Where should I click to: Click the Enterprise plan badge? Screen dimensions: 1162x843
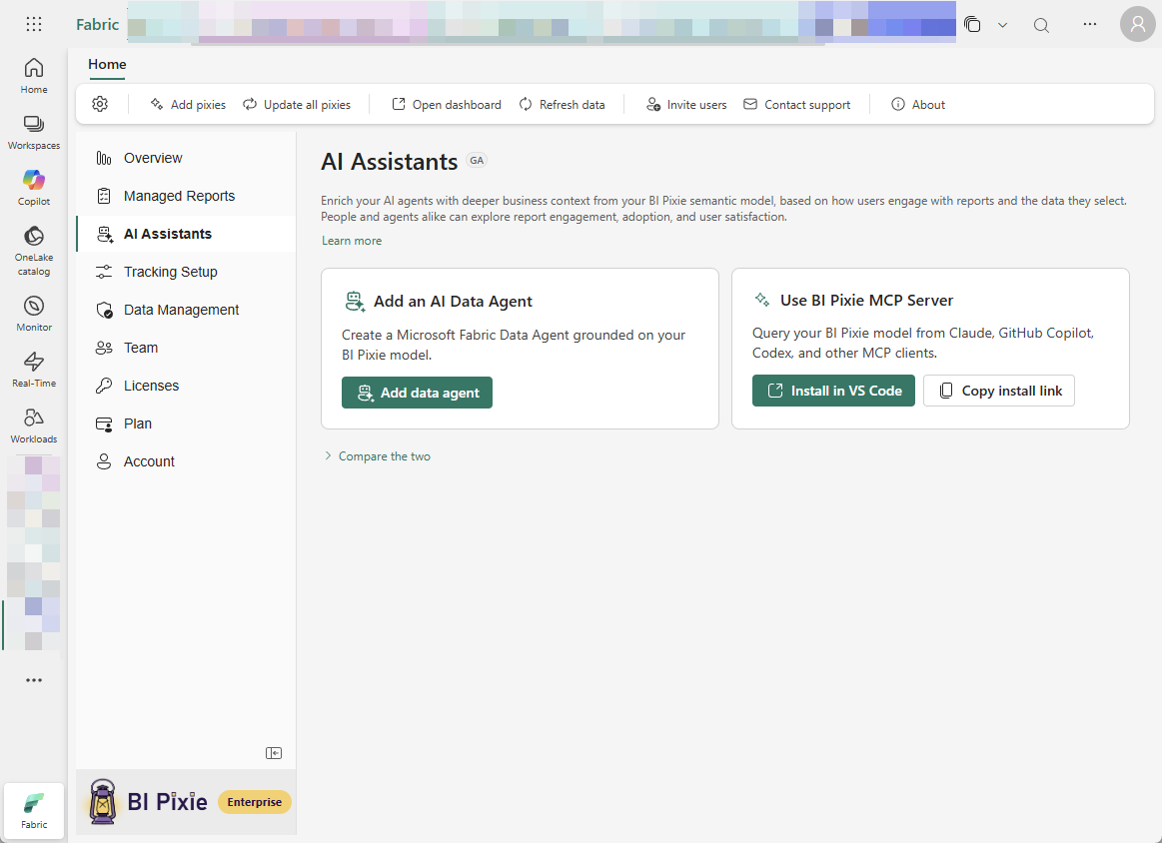click(254, 802)
